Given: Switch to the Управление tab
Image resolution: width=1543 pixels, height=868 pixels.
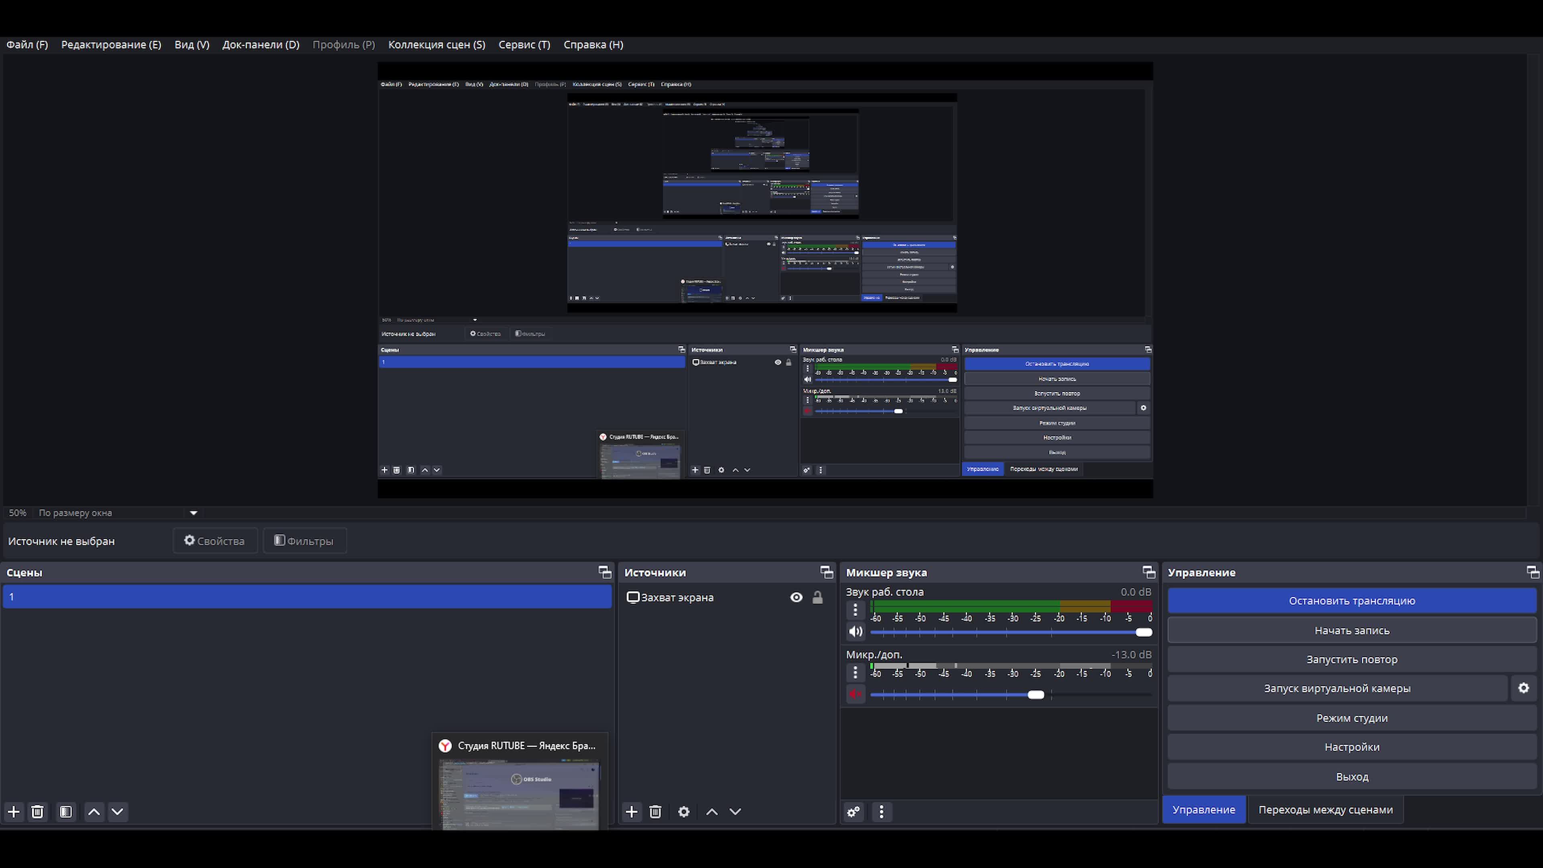Looking at the screenshot, I should [x=1203, y=809].
